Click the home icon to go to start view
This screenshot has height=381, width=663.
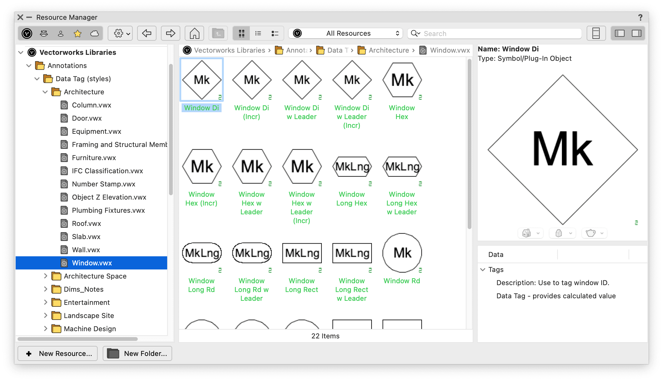click(194, 33)
